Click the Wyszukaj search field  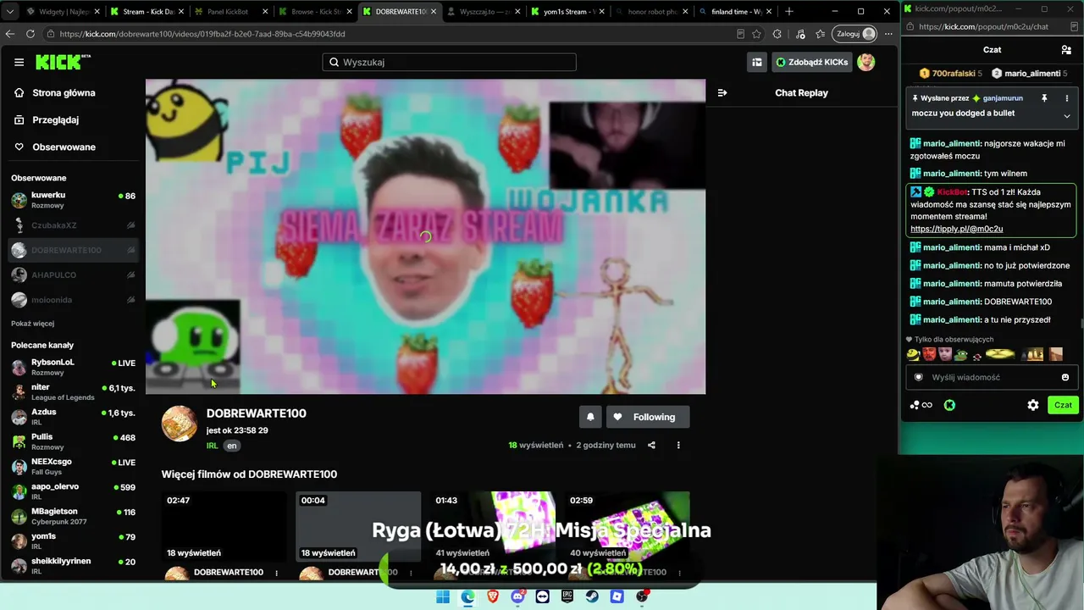pos(449,62)
